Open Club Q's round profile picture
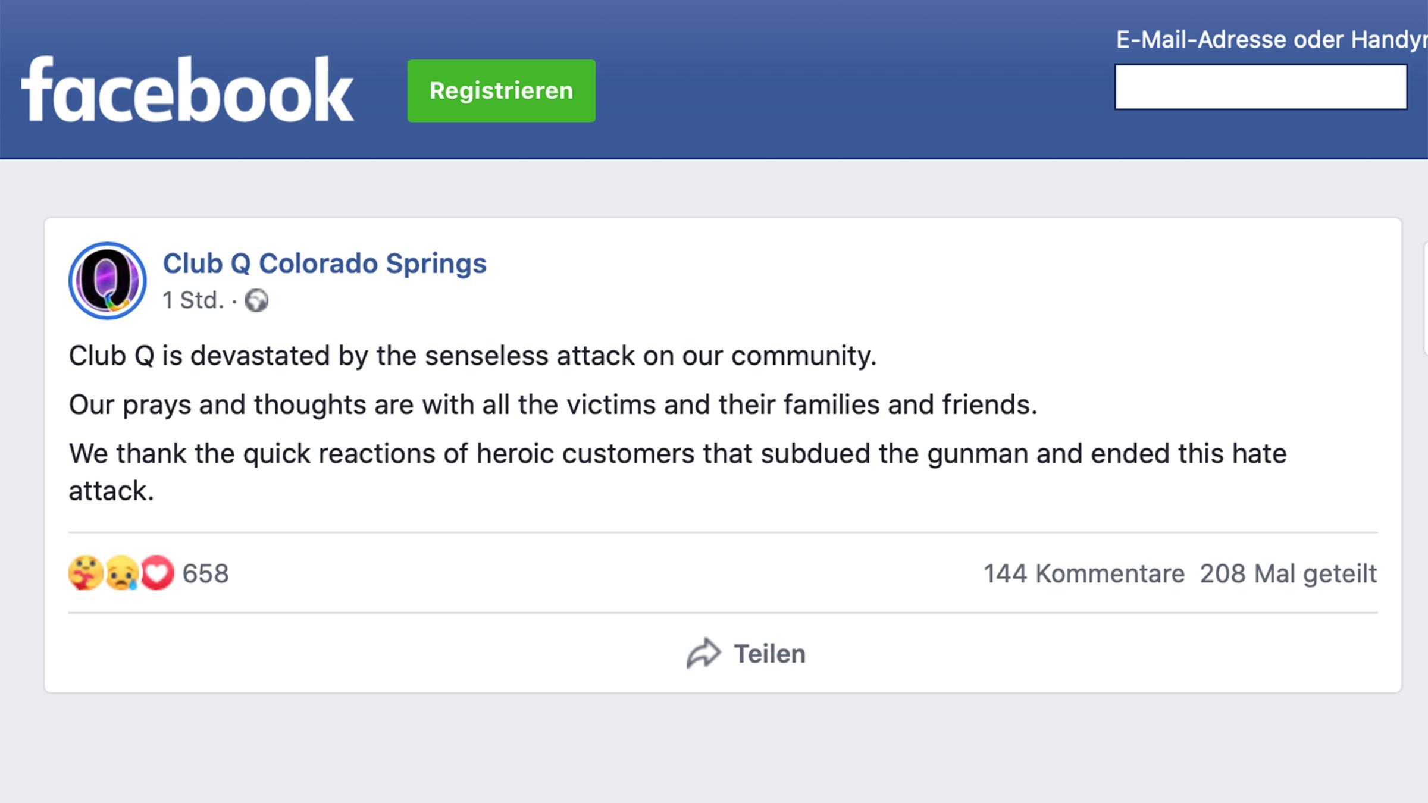The height and width of the screenshot is (803, 1428). pyautogui.click(x=107, y=280)
